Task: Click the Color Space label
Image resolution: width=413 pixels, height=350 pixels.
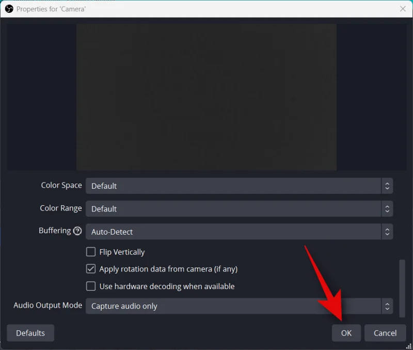Action: click(x=61, y=186)
